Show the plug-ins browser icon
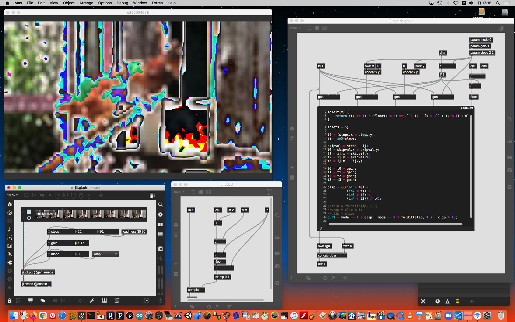This screenshot has height=322, width=515. (10, 263)
